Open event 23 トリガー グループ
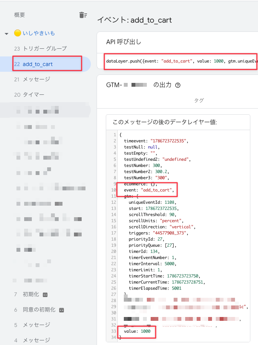Screen dimensions: 258x345 point(40,49)
